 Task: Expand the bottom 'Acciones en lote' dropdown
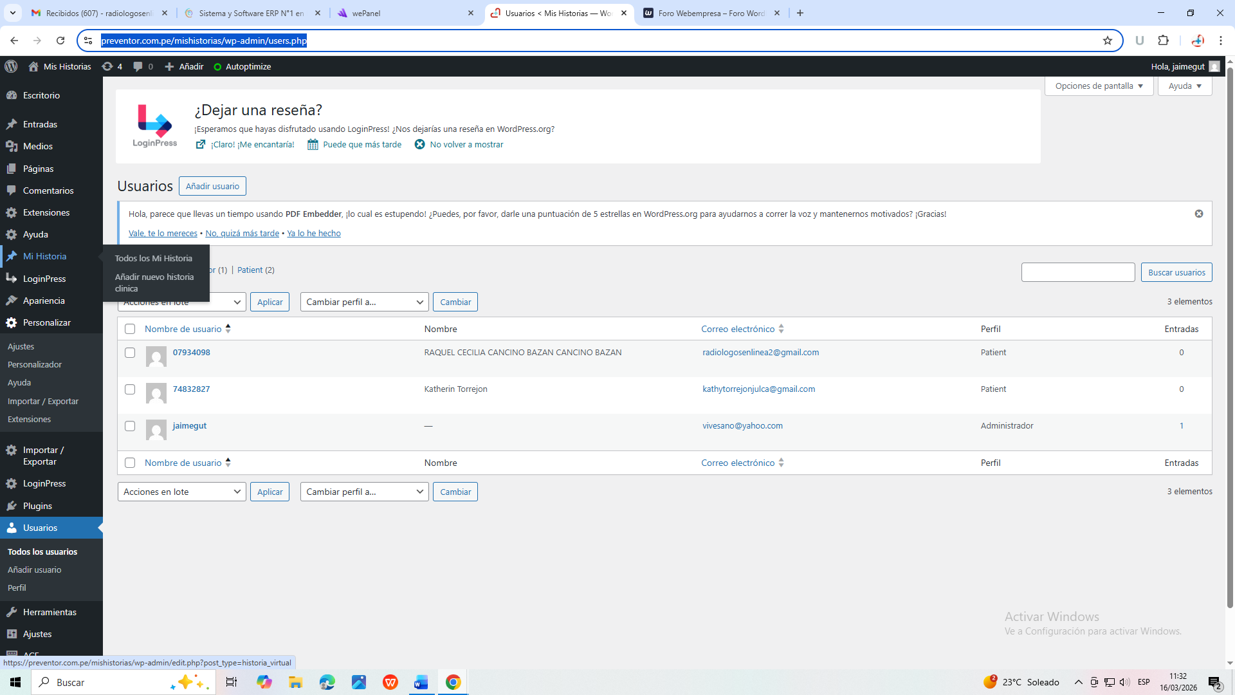coord(181,492)
